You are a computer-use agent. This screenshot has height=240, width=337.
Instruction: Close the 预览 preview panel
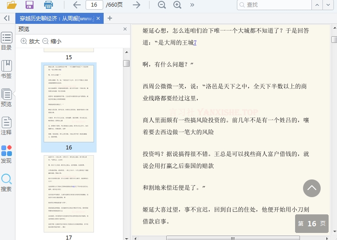(x=125, y=29)
